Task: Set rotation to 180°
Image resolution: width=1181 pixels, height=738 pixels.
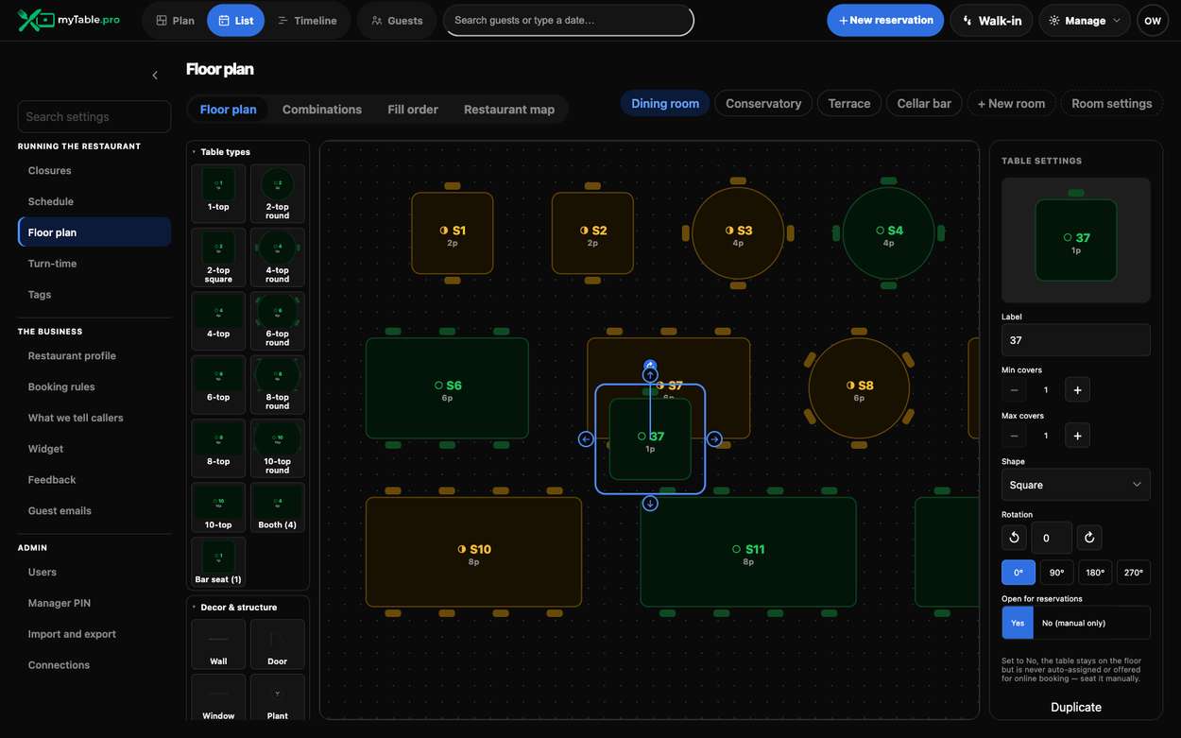Action: pyautogui.click(x=1095, y=573)
